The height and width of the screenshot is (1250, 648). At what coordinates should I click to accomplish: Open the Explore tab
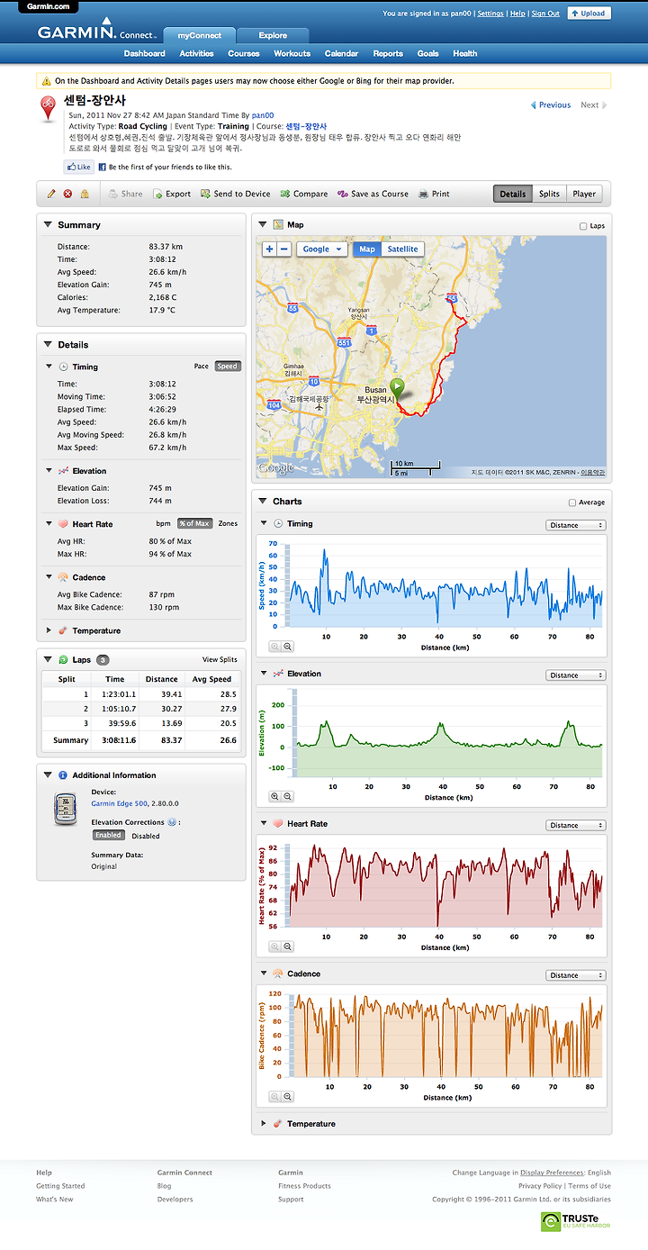(x=273, y=36)
